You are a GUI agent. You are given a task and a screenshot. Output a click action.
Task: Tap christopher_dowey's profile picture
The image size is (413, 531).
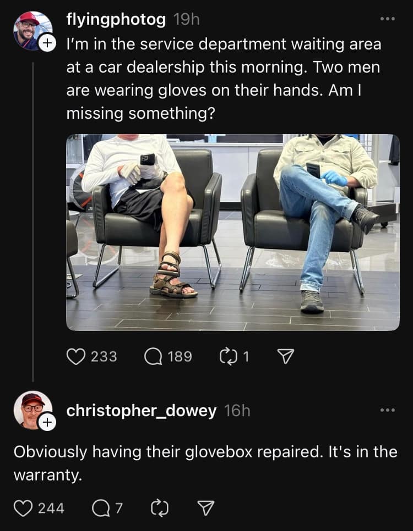pos(31,409)
